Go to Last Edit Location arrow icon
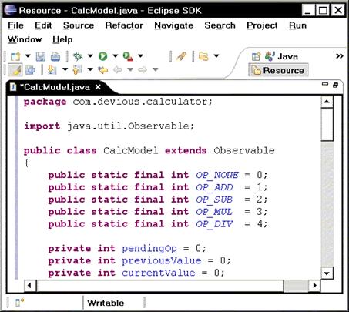Viewport: 349px width, 312px height. pos(103,69)
